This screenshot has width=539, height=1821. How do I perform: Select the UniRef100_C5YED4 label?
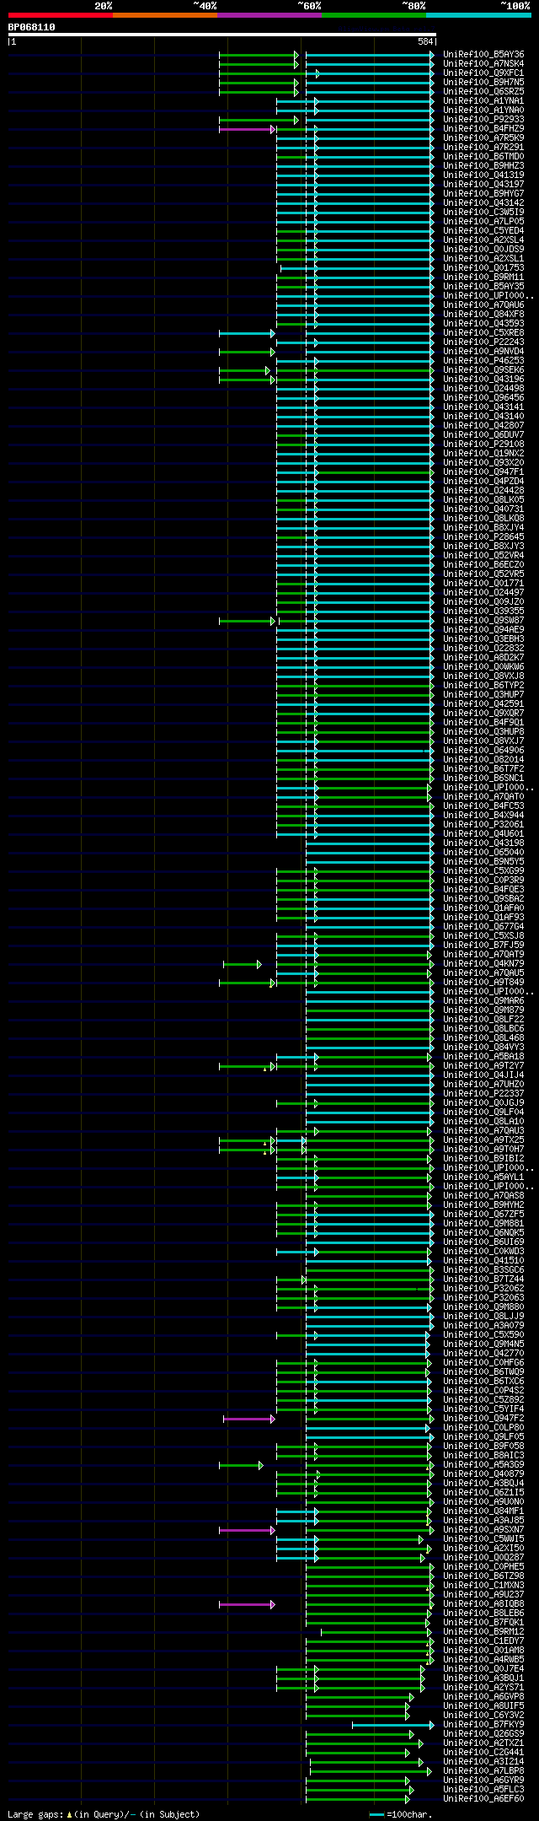pyautogui.click(x=483, y=230)
